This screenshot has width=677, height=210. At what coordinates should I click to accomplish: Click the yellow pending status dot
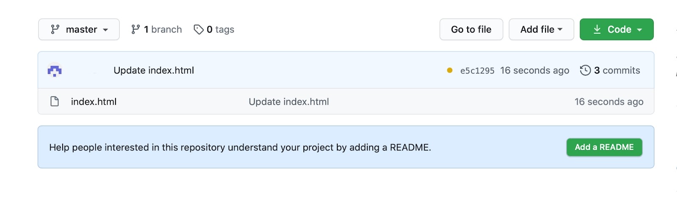[450, 71]
